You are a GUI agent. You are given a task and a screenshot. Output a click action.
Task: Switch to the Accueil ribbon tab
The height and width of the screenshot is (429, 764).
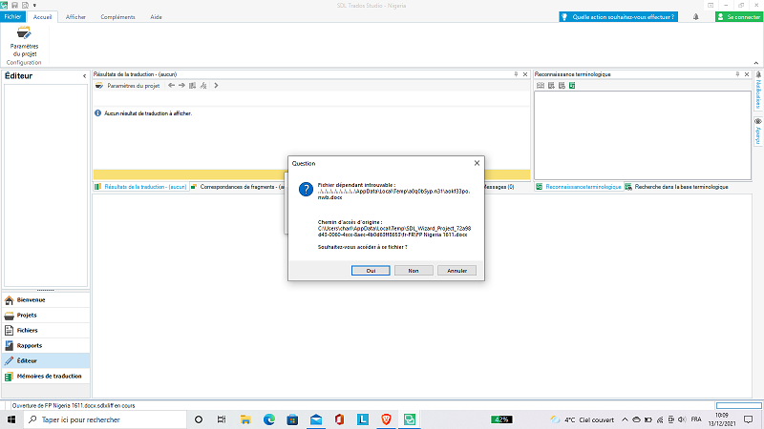pos(42,16)
